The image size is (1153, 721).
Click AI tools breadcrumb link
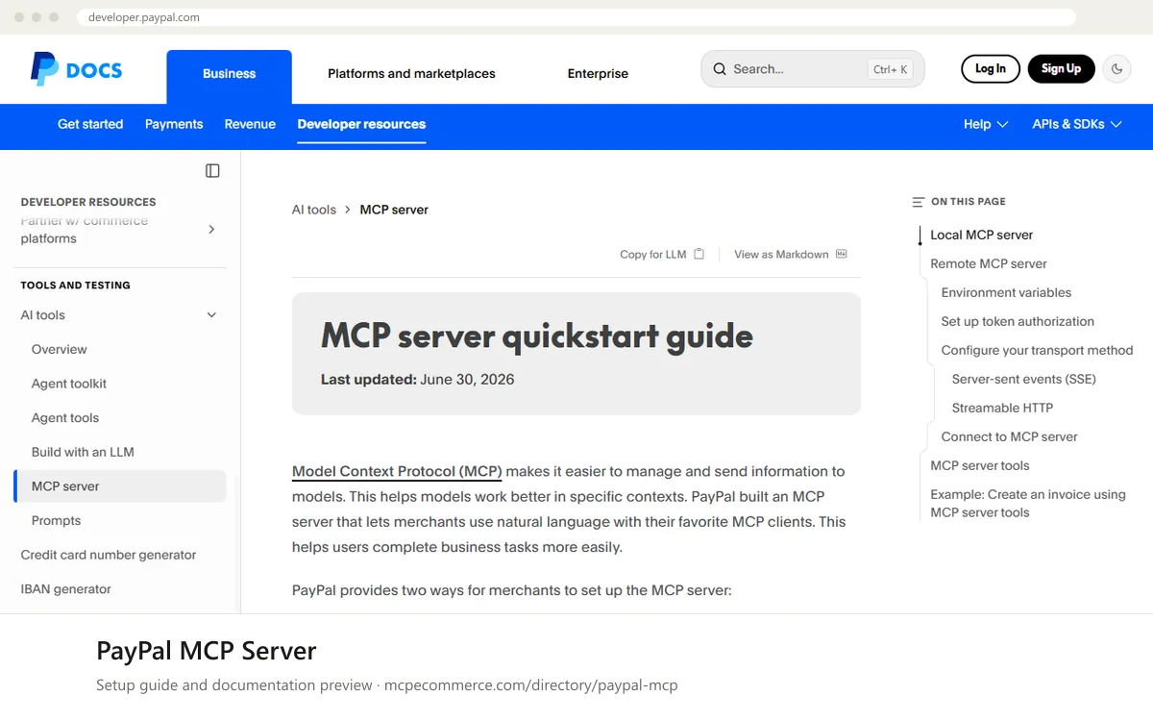tap(314, 210)
